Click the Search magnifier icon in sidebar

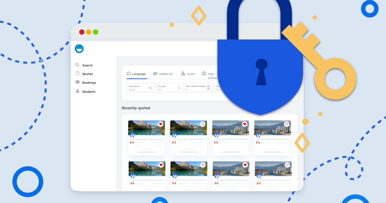click(77, 65)
